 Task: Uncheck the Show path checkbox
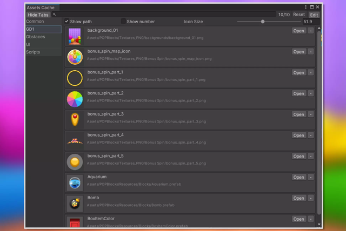pyautogui.click(x=66, y=22)
